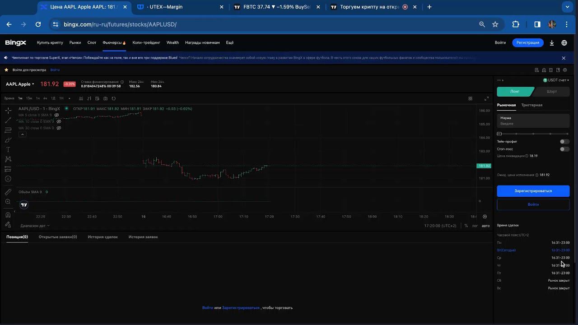Viewport: 578px width, 325px height.
Task: Open chart time axis settings icon
Action: [485, 217]
